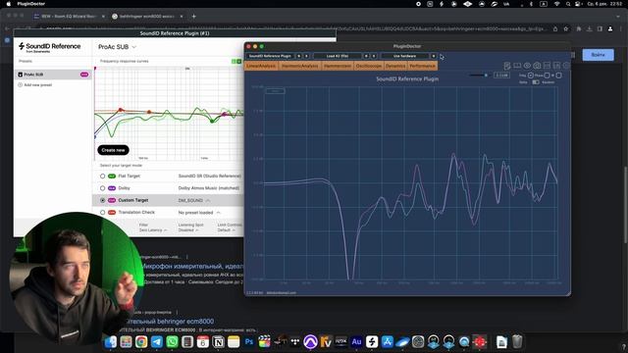This screenshot has width=628, height=353.
Task: Open Telegram from the dock
Action: (x=157, y=342)
